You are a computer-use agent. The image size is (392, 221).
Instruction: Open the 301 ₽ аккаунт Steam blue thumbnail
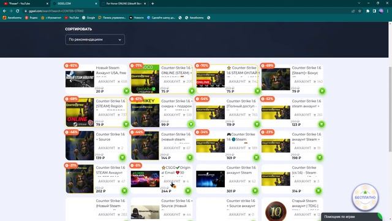point(211,179)
